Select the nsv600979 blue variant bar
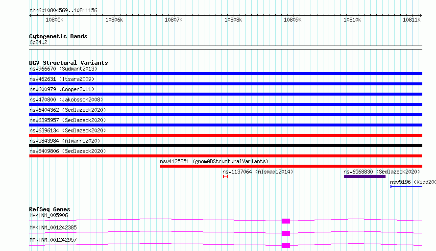This screenshot has height=251, width=436. coord(225,94)
